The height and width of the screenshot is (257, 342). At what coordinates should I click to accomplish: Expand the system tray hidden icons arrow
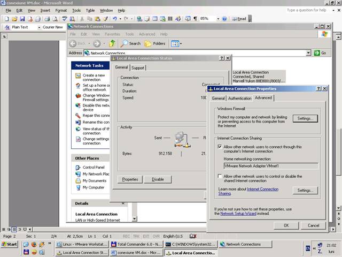[314, 248]
